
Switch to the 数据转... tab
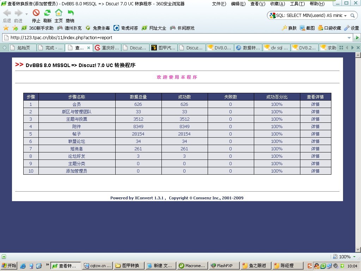tap(248, 48)
